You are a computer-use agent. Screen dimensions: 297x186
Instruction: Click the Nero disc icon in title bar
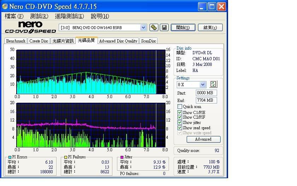pos(5,6)
